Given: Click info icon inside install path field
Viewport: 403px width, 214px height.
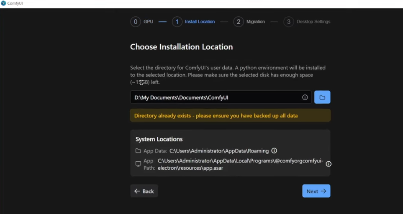Looking at the screenshot, I should coord(305,97).
